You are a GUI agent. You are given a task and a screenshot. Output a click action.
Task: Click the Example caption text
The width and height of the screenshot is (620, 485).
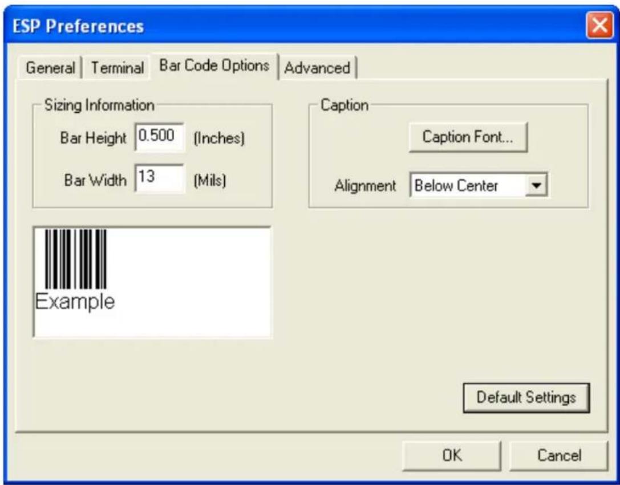pos(75,303)
